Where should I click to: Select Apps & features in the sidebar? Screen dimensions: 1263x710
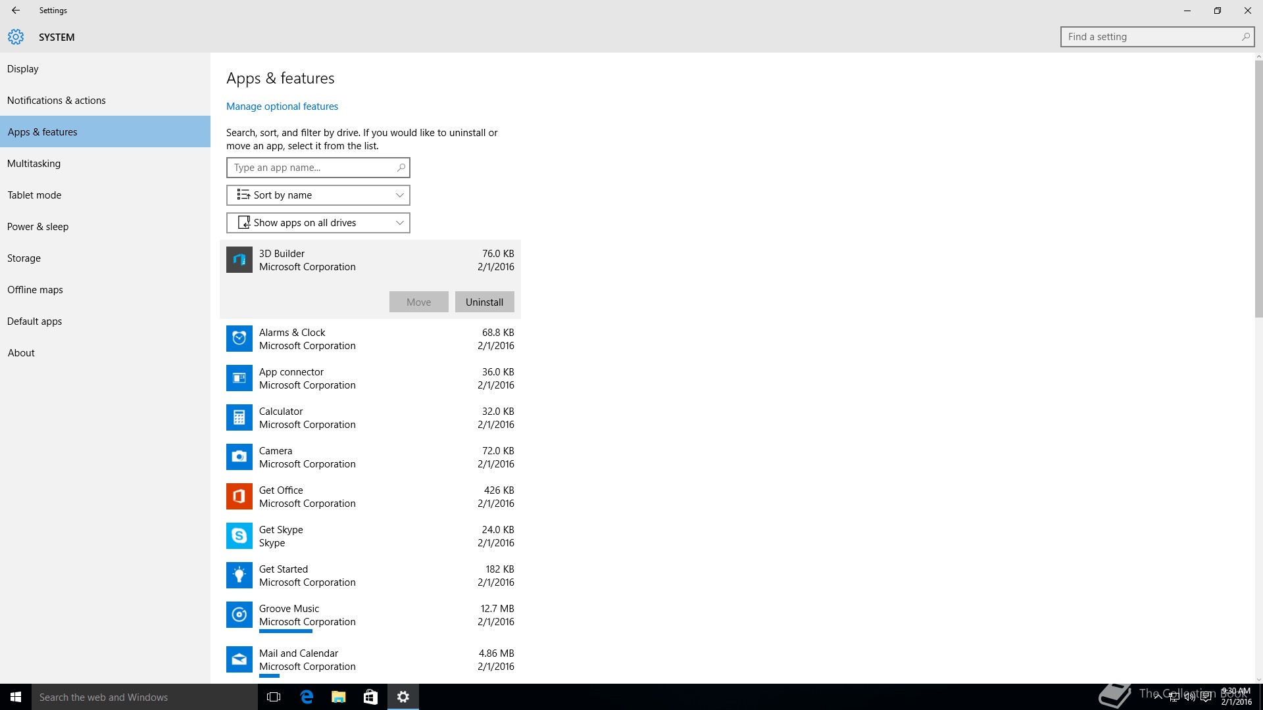coord(105,132)
